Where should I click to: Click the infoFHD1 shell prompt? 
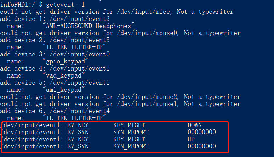[x=21, y=5]
